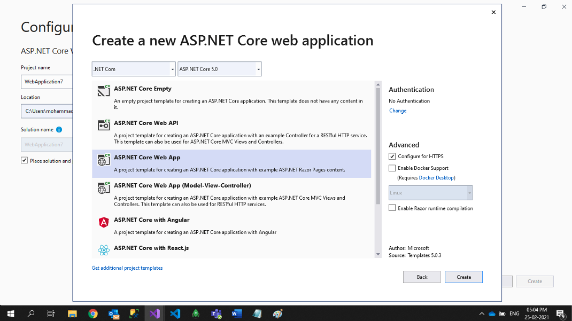Choose the ASP.NET Core Web API icon

coord(104,125)
